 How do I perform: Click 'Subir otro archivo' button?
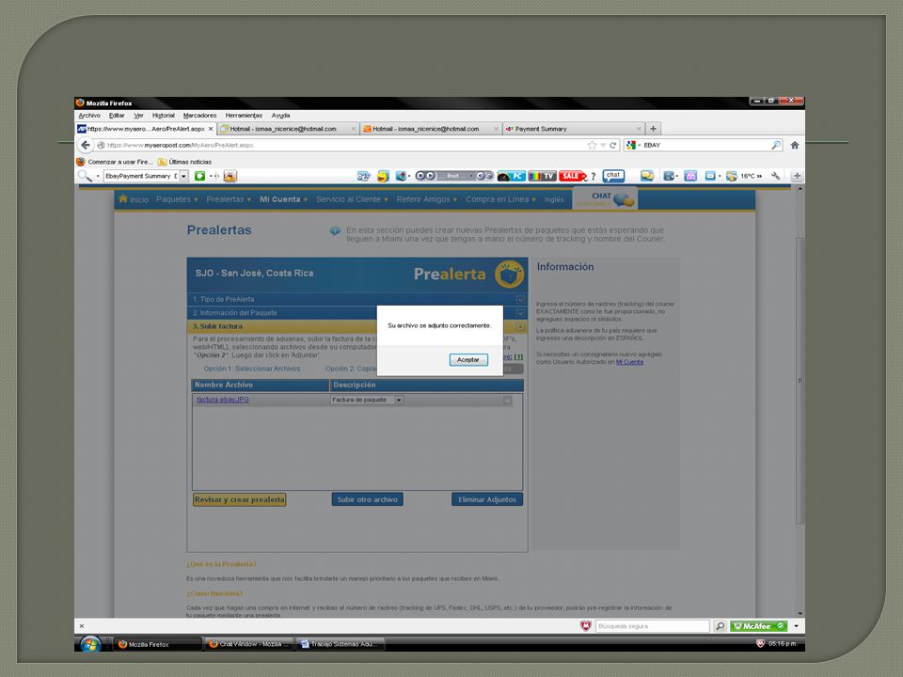(x=368, y=499)
